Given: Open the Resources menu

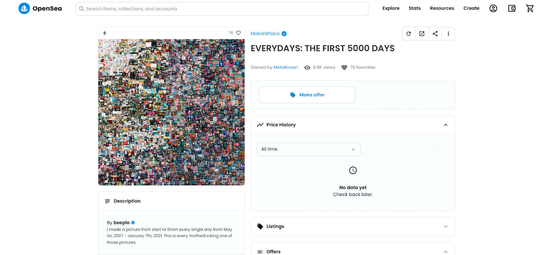Looking at the screenshot, I should tap(442, 8).
